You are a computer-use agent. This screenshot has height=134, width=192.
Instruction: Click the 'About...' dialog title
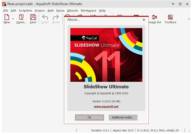click(73, 19)
